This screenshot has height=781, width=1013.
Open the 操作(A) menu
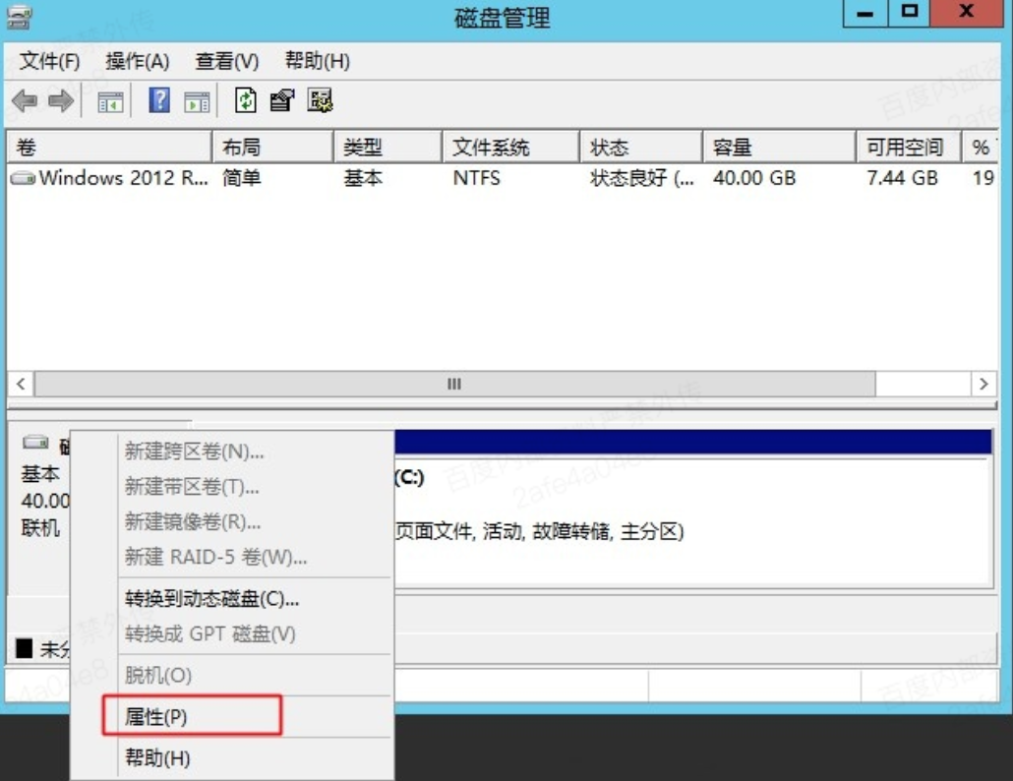coord(138,61)
